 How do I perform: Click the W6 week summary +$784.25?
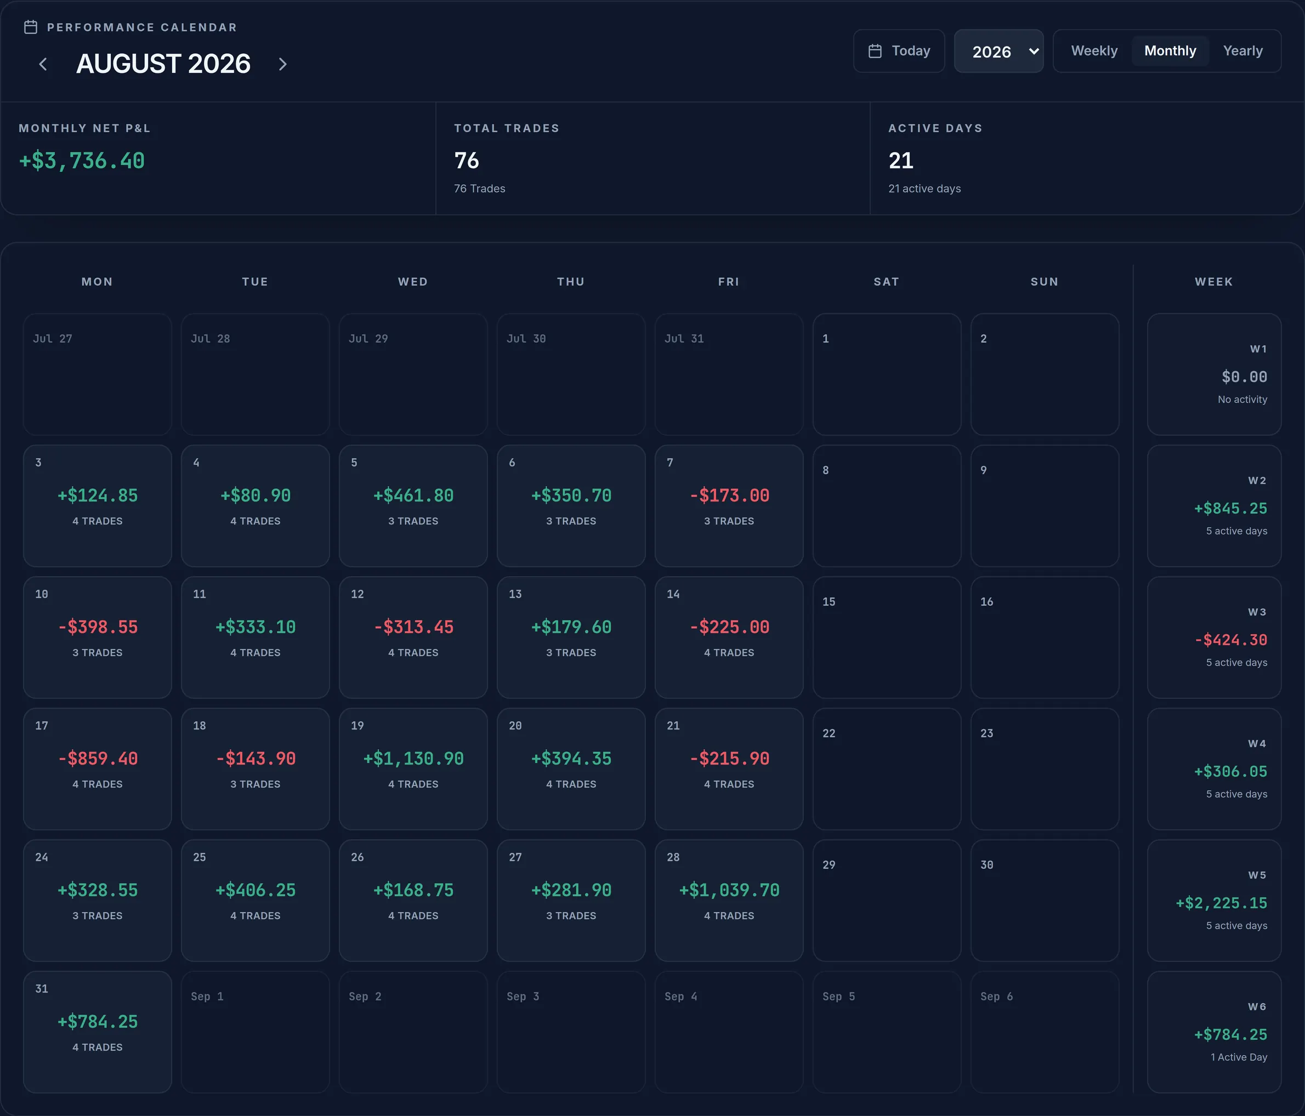click(1215, 1032)
